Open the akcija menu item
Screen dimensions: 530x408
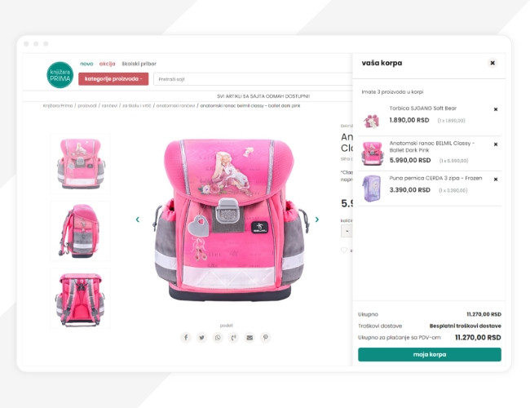[107, 64]
